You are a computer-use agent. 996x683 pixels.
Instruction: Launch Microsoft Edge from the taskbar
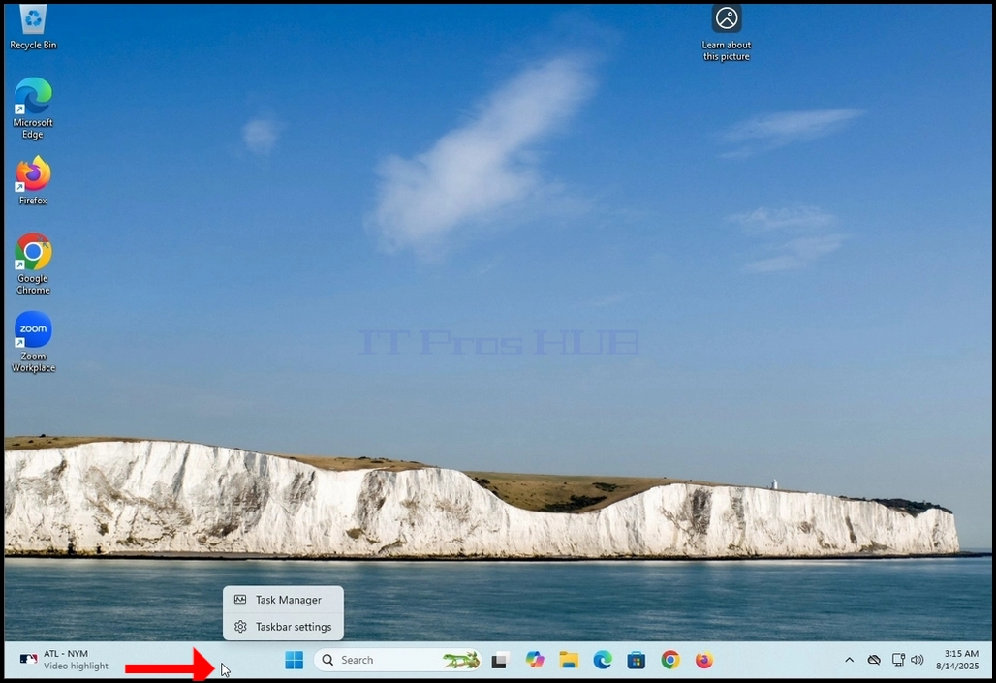click(603, 660)
